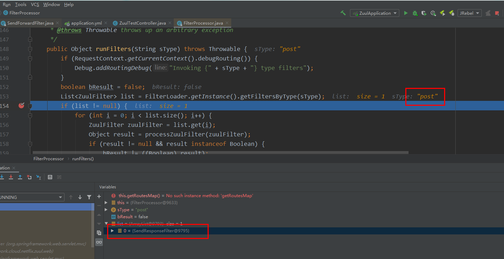This screenshot has height=259, width=504.
Task: Close the application.yml editor tab
Action: point(106,23)
